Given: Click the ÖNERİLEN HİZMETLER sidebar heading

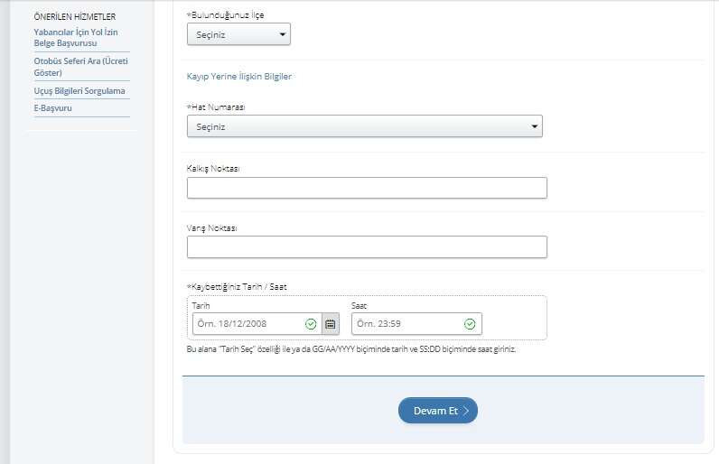Looking at the screenshot, I should click(74, 16).
